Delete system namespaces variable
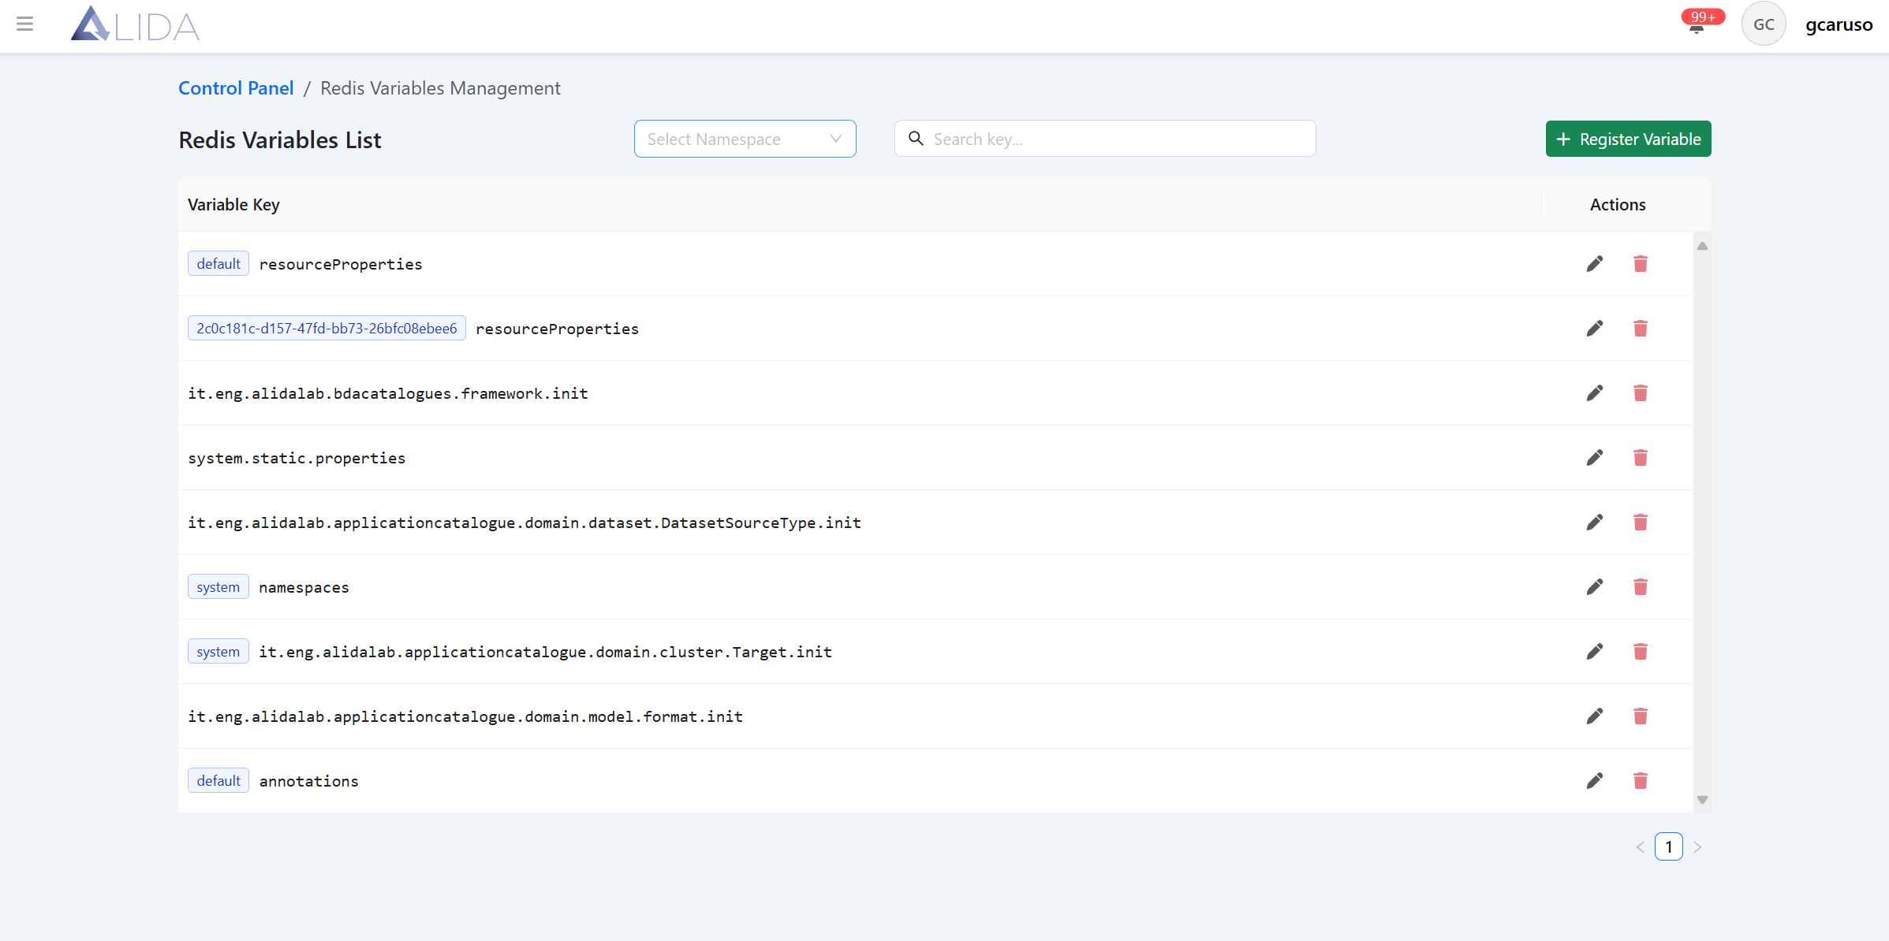1889x941 pixels. click(x=1641, y=587)
